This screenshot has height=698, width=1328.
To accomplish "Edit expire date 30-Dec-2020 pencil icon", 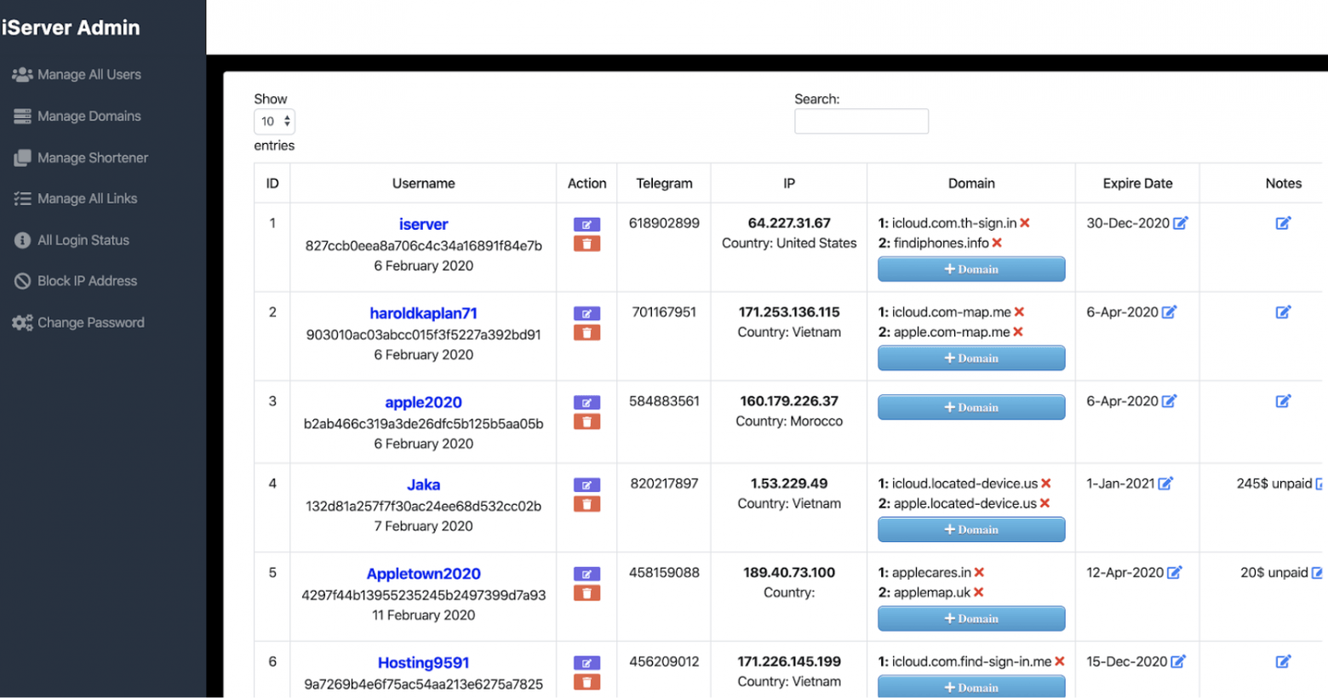I will point(1180,223).
